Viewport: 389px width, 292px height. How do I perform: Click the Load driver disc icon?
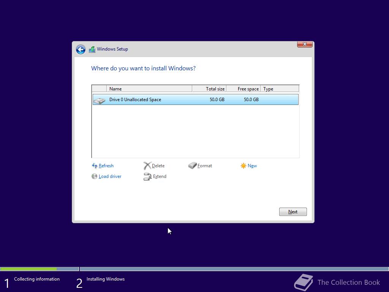(x=94, y=176)
